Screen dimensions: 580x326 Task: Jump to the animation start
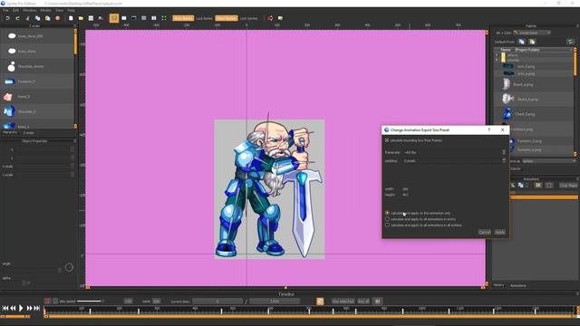coord(5,308)
